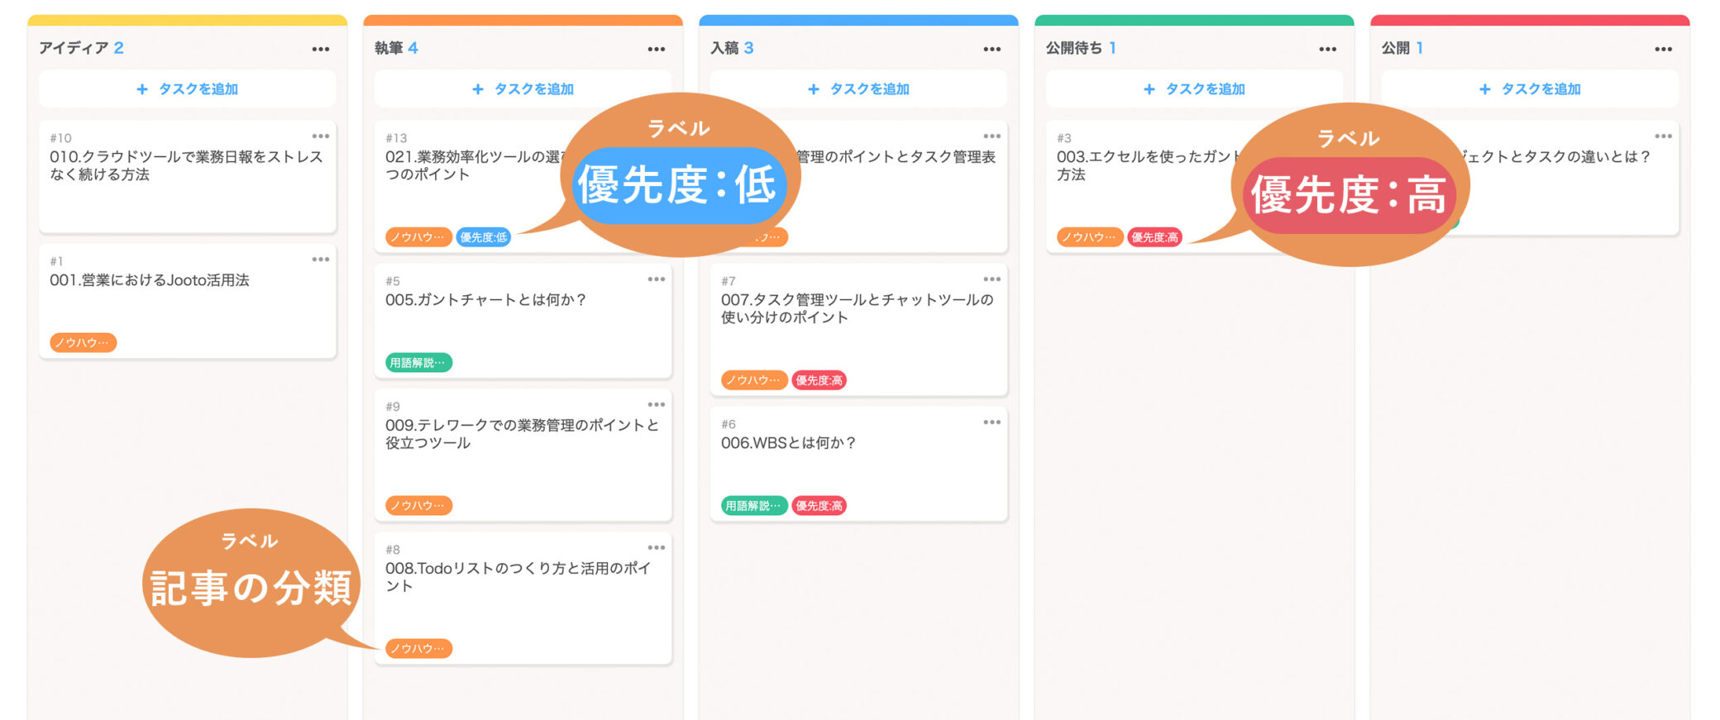
Task: Select the 優先度:高 label on card #3
Action: (1155, 237)
